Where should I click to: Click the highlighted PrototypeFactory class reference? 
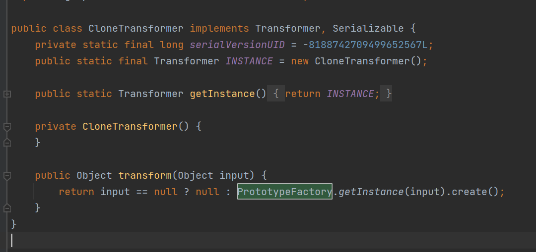click(x=284, y=192)
